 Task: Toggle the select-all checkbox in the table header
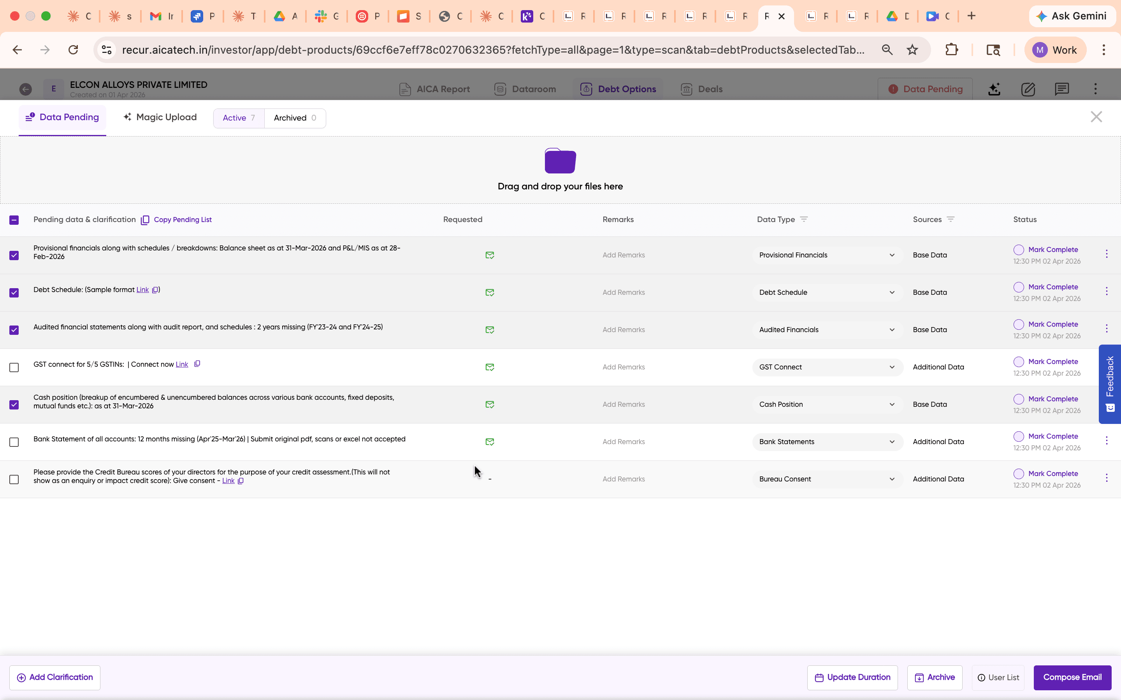(14, 219)
